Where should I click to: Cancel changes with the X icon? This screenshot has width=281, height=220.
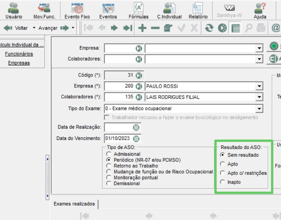[x=194, y=28]
